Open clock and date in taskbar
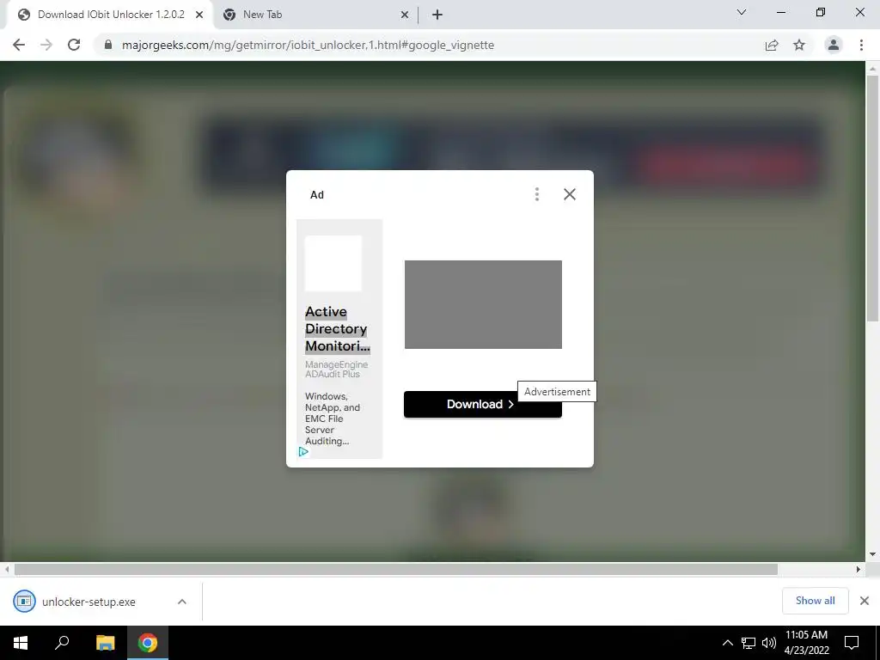 [x=806, y=643]
